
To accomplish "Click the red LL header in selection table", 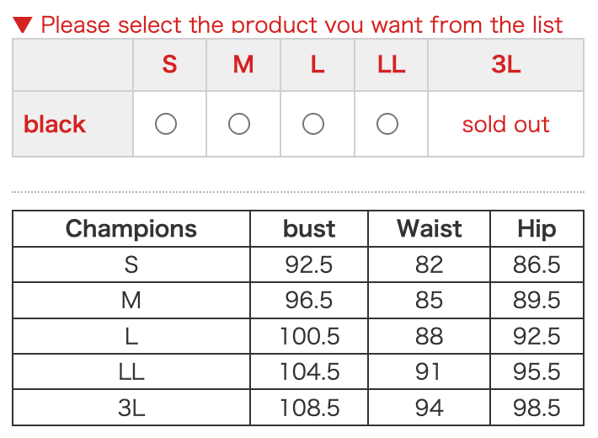I will point(392,65).
